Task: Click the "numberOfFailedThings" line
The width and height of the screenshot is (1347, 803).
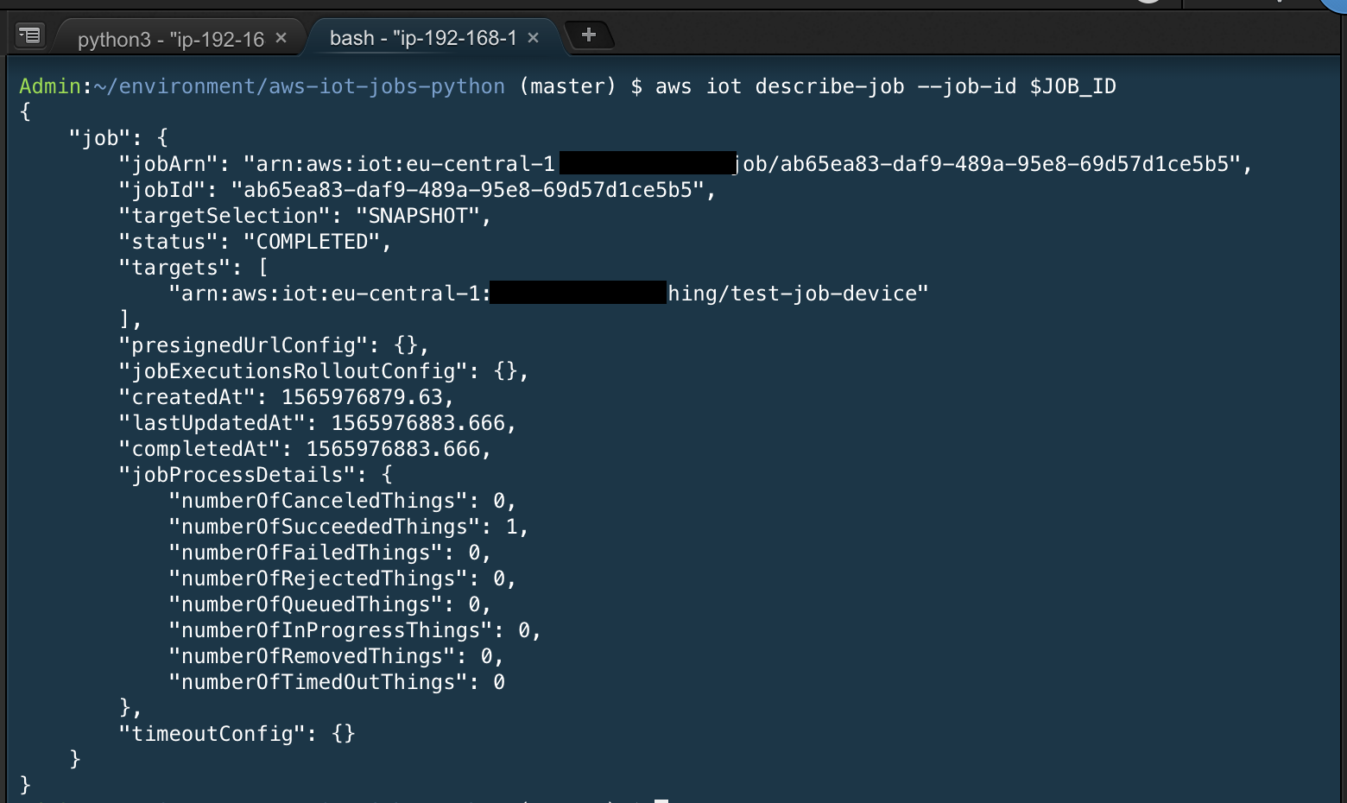Action: pos(330,553)
